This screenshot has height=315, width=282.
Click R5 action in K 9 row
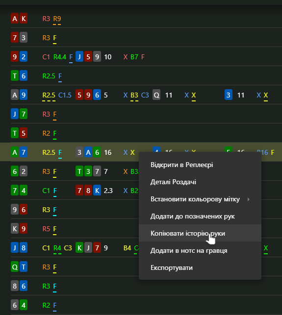[x=46, y=229]
